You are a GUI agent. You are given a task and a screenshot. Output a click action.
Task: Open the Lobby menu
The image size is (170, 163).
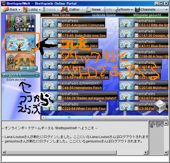pyautogui.click(x=31, y=9)
